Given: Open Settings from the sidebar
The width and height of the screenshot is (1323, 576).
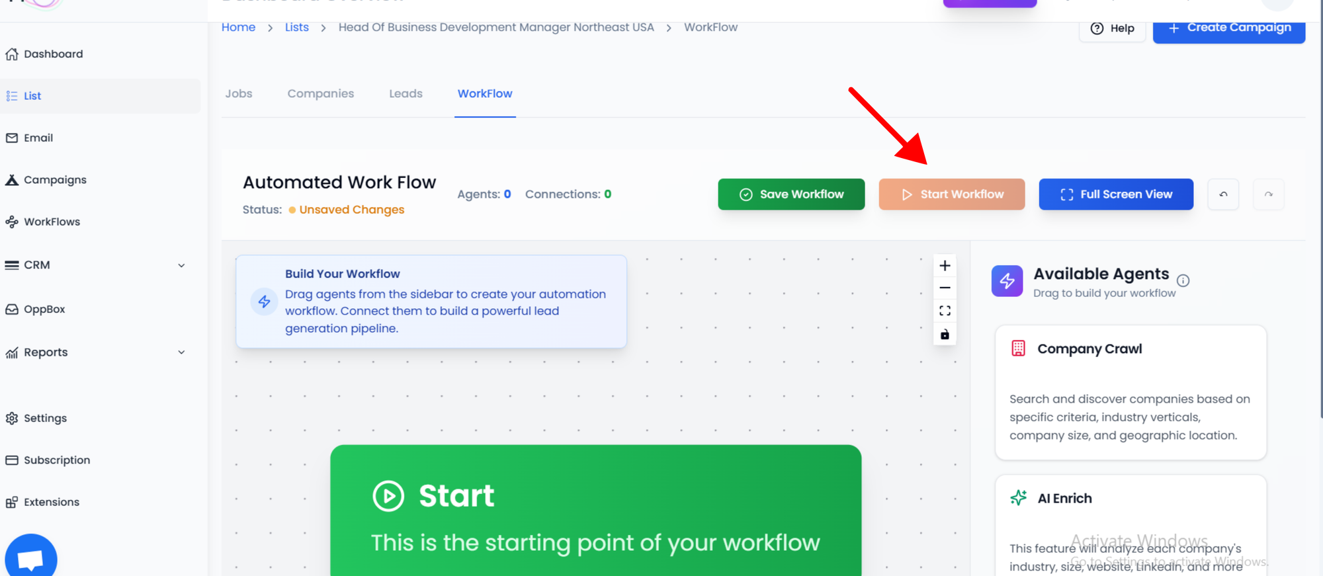Looking at the screenshot, I should 45,419.
